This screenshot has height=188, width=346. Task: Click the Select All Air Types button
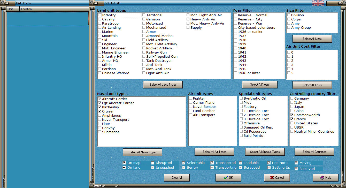214,152
